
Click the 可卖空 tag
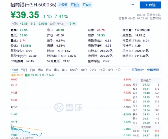coord(87,5)
